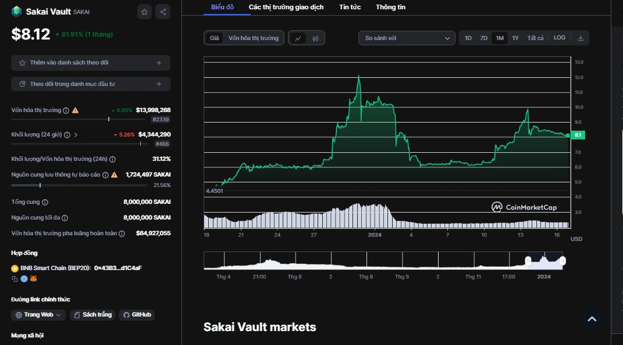Click the 1,724,497 SAKAI supply value
This screenshot has width=623, height=345.
pos(148,175)
